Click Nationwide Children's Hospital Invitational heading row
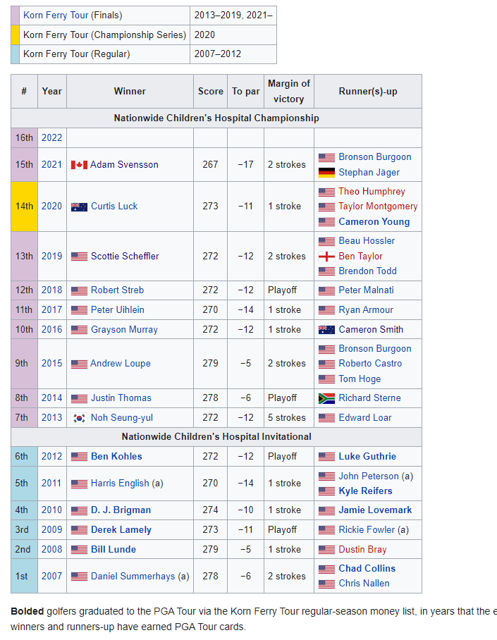 point(216,437)
